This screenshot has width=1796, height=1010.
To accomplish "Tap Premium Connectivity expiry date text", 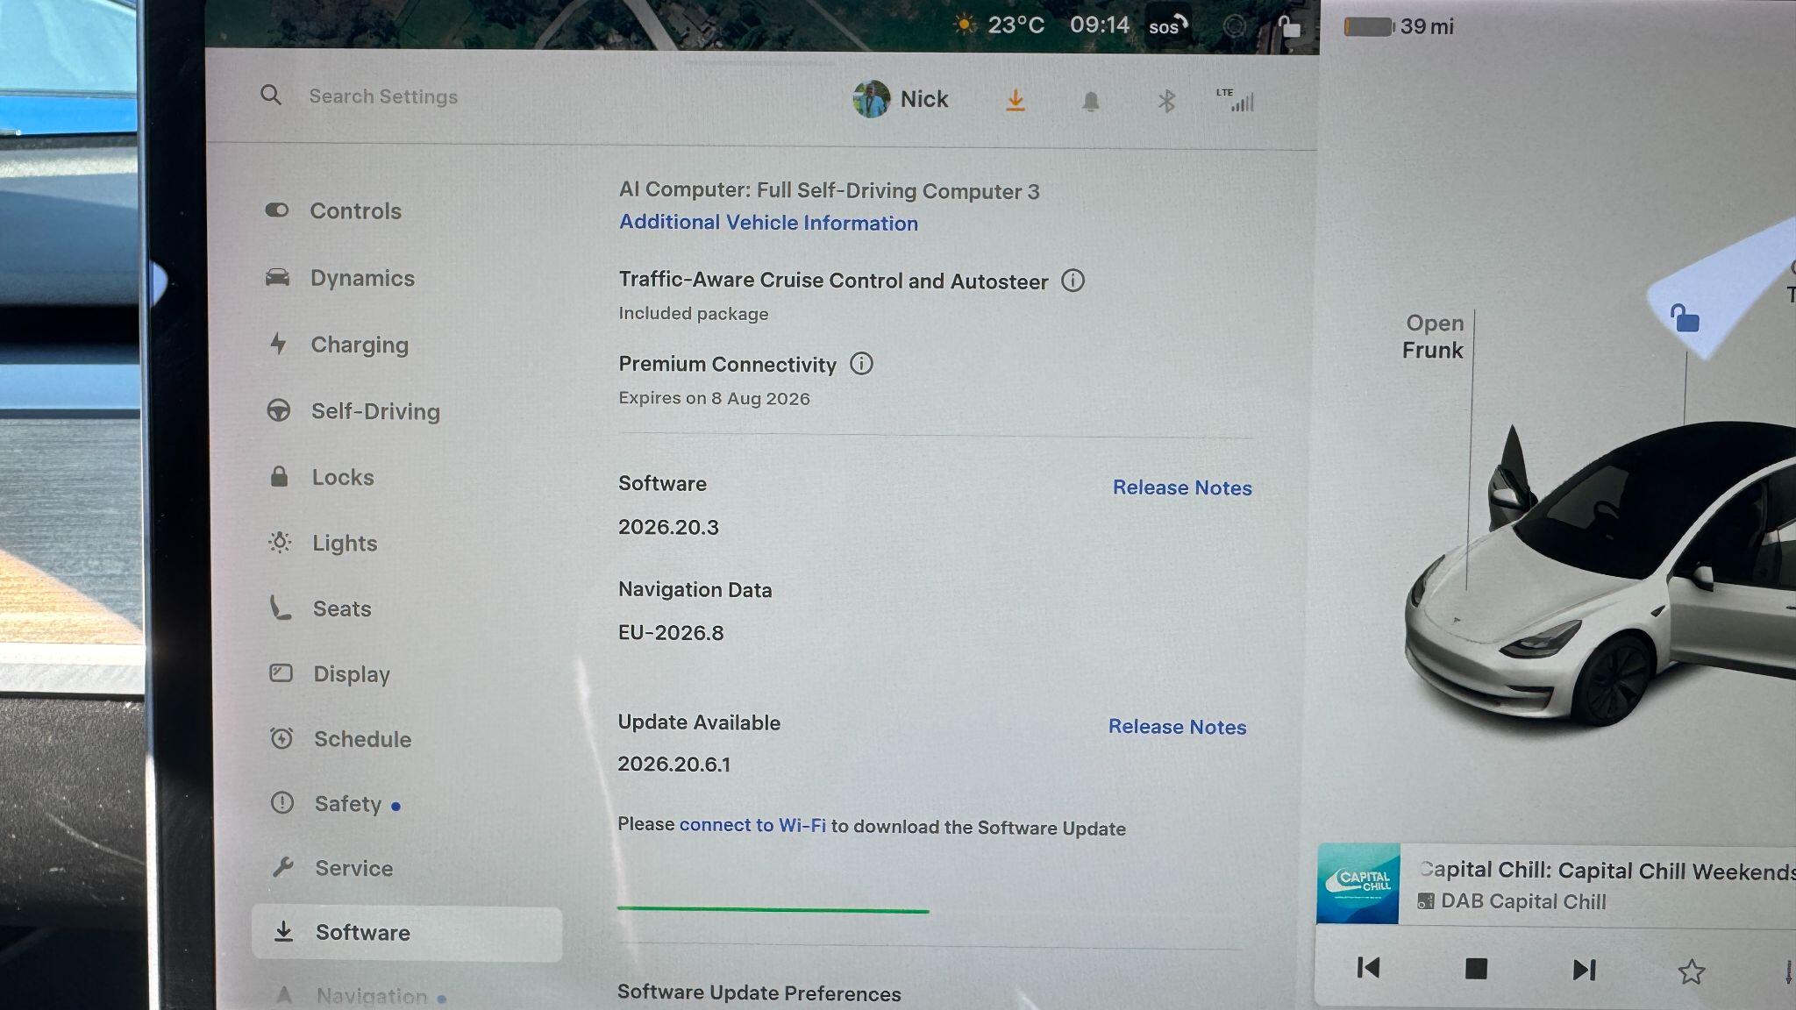I will coord(714,398).
